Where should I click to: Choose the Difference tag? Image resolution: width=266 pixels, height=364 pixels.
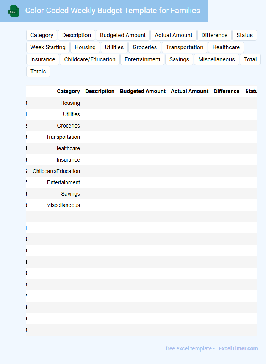point(214,35)
